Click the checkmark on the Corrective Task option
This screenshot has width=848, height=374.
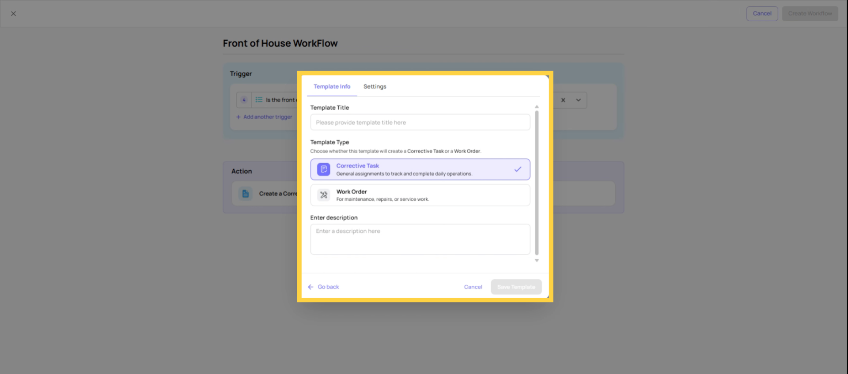tap(518, 169)
